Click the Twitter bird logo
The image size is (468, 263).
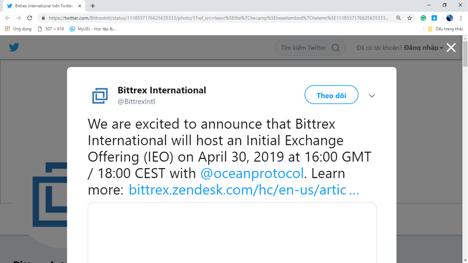pyautogui.click(x=14, y=47)
